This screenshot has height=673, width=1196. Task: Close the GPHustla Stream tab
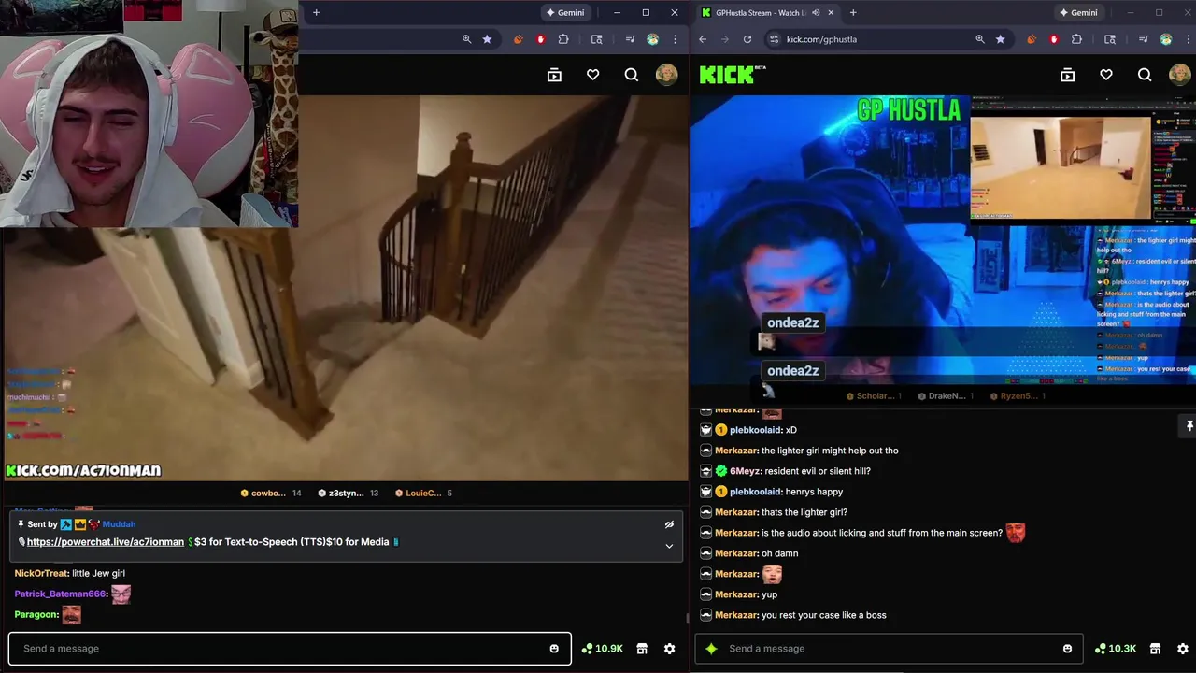pyautogui.click(x=831, y=12)
